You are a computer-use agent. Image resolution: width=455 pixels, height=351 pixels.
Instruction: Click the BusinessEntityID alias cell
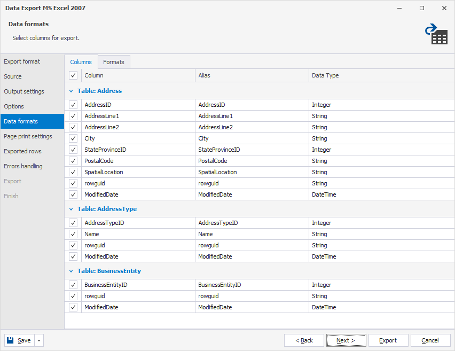[x=252, y=285]
